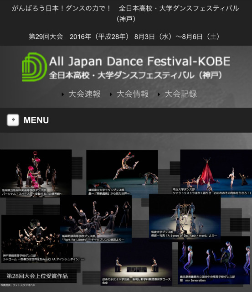The image size is (252, 292).
Task: Open the 大会記録 navigation link
Action: click(x=180, y=94)
